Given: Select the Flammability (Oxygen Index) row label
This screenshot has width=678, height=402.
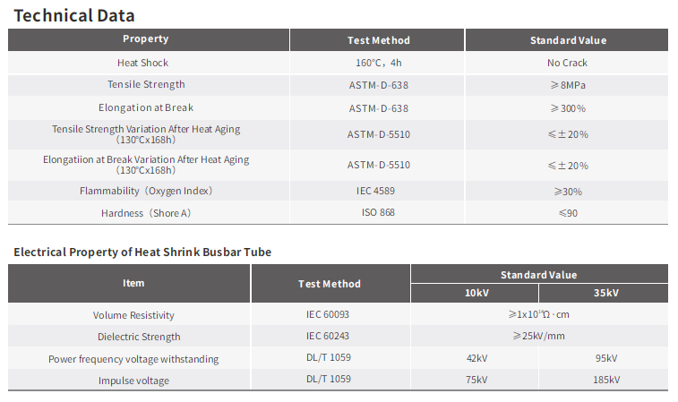Looking at the screenshot, I should tap(146, 191).
